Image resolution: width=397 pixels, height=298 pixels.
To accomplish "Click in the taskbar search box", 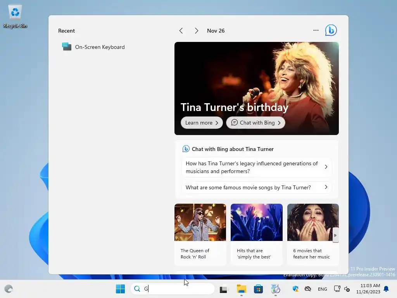I will pos(173,289).
